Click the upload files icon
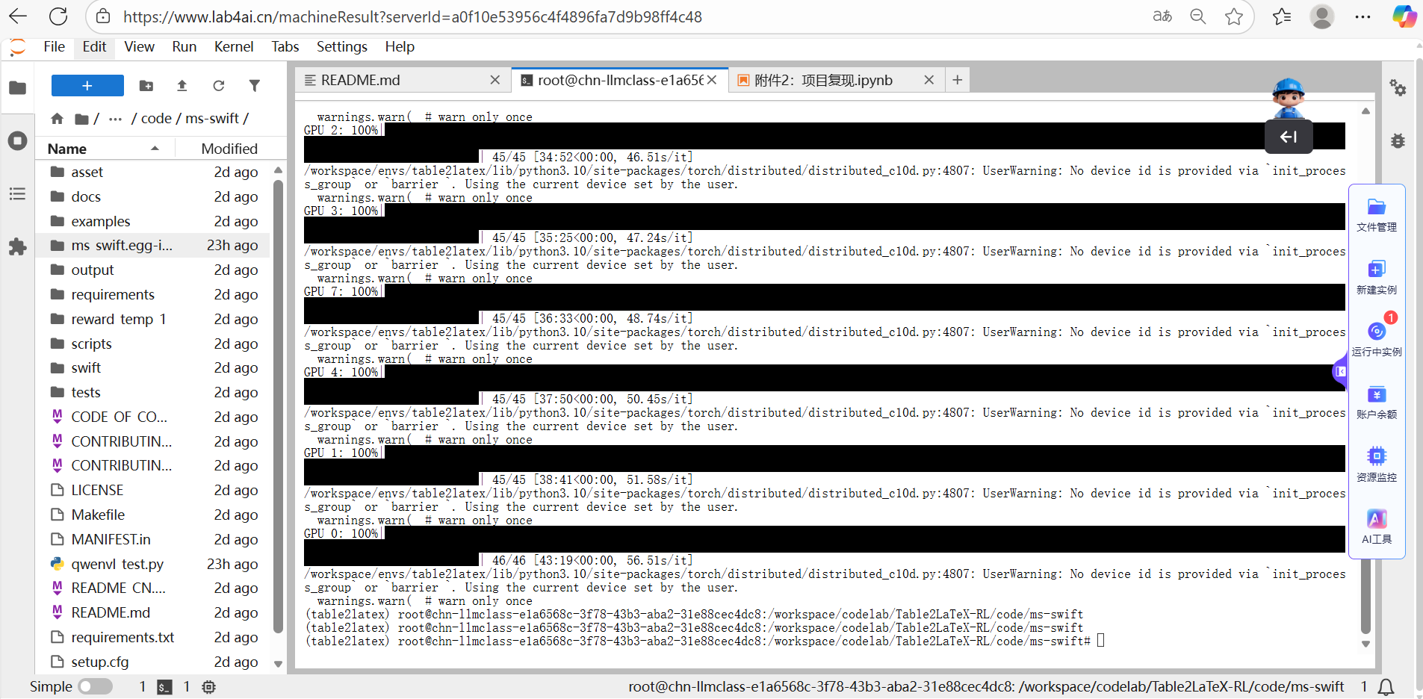 [182, 86]
